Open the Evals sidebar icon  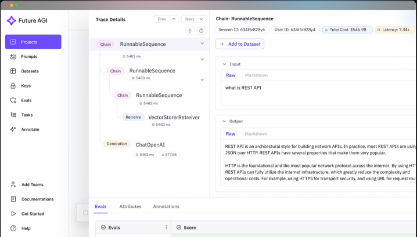click(x=13, y=100)
